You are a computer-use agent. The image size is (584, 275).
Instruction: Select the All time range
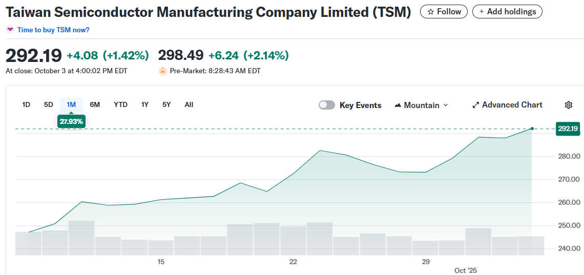tap(189, 104)
